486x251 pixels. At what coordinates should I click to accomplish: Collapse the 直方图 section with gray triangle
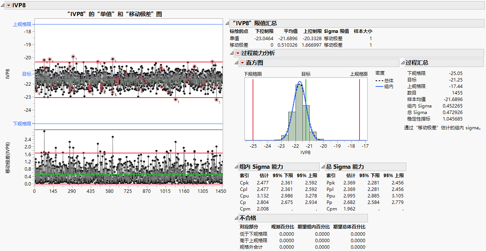237,63
